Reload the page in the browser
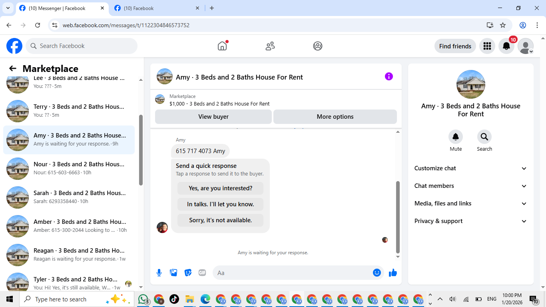Viewport: 546px width, 307px height. [x=38, y=25]
